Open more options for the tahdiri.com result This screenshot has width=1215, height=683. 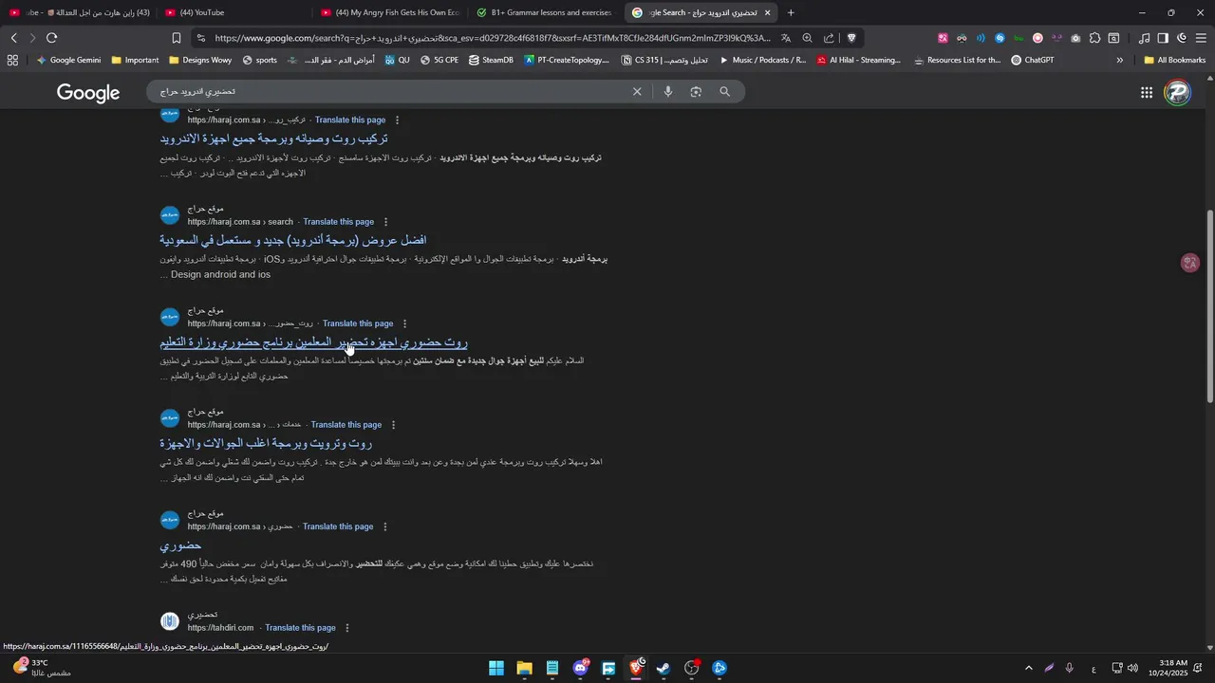(346, 628)
